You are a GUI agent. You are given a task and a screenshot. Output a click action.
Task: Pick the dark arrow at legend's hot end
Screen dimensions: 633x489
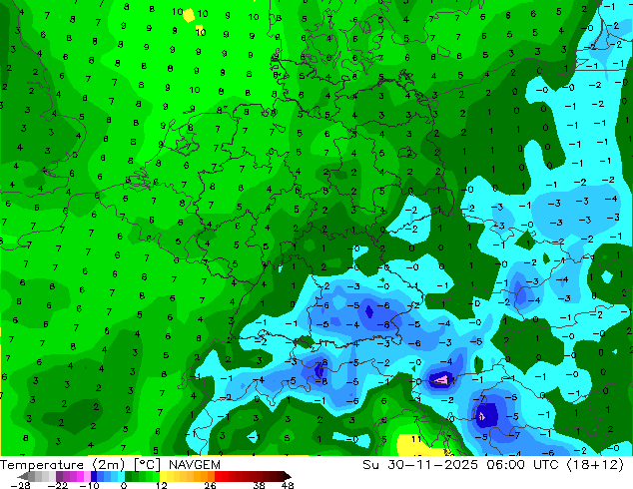[287, 476]
